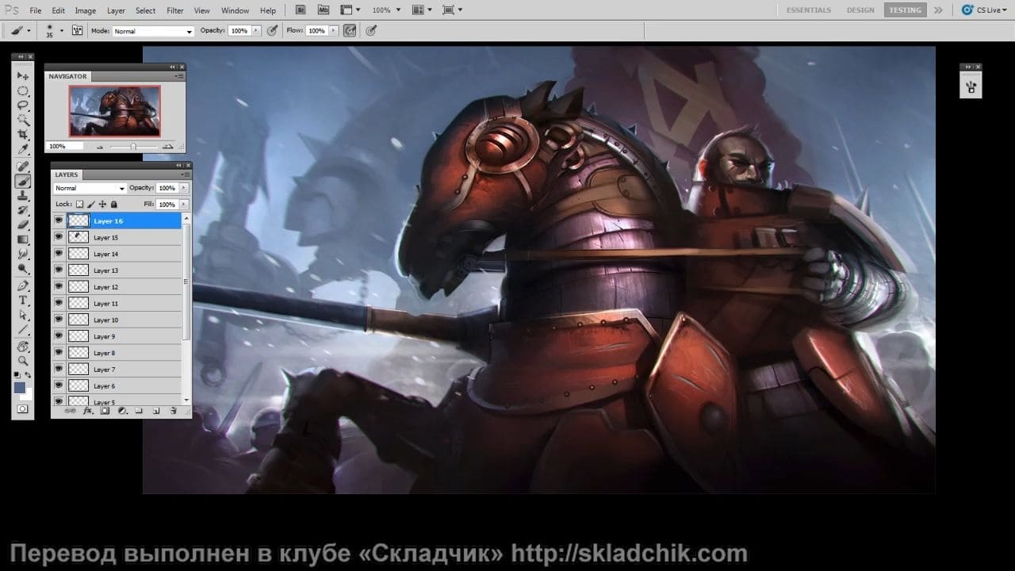Click the Navigator zoom slider handle
This screenshot has height=571, width=1015.
pyautogui.click(x=132, y=147)
